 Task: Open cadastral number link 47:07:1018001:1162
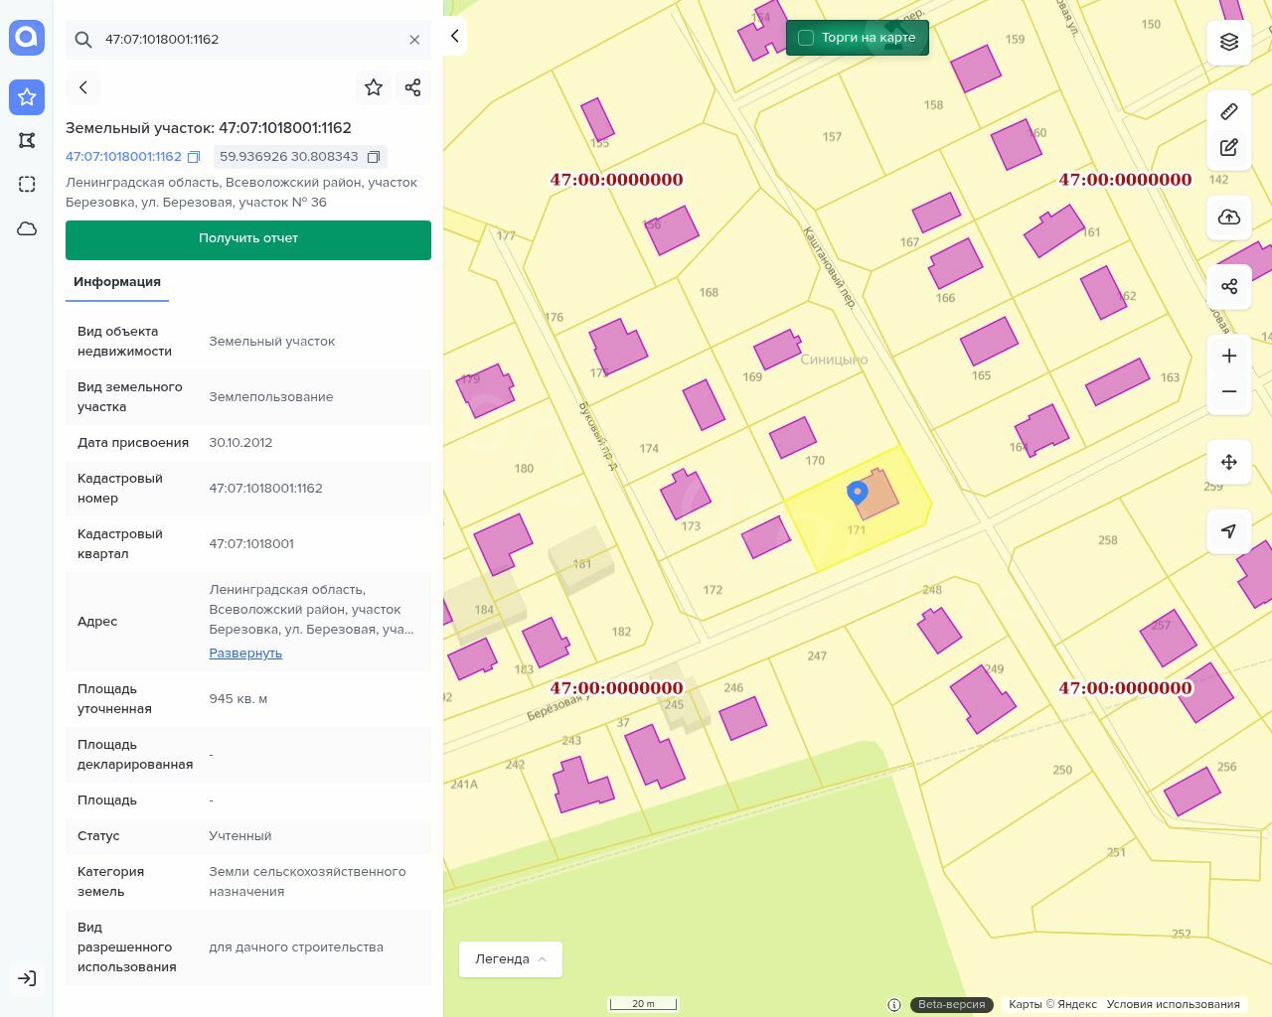click(123, 157)
